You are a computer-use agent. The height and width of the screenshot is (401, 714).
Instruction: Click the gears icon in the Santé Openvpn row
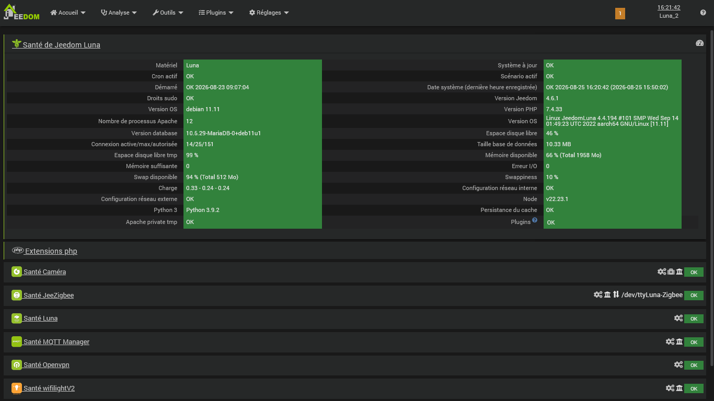pyautogui.click(x=678, y=364)
